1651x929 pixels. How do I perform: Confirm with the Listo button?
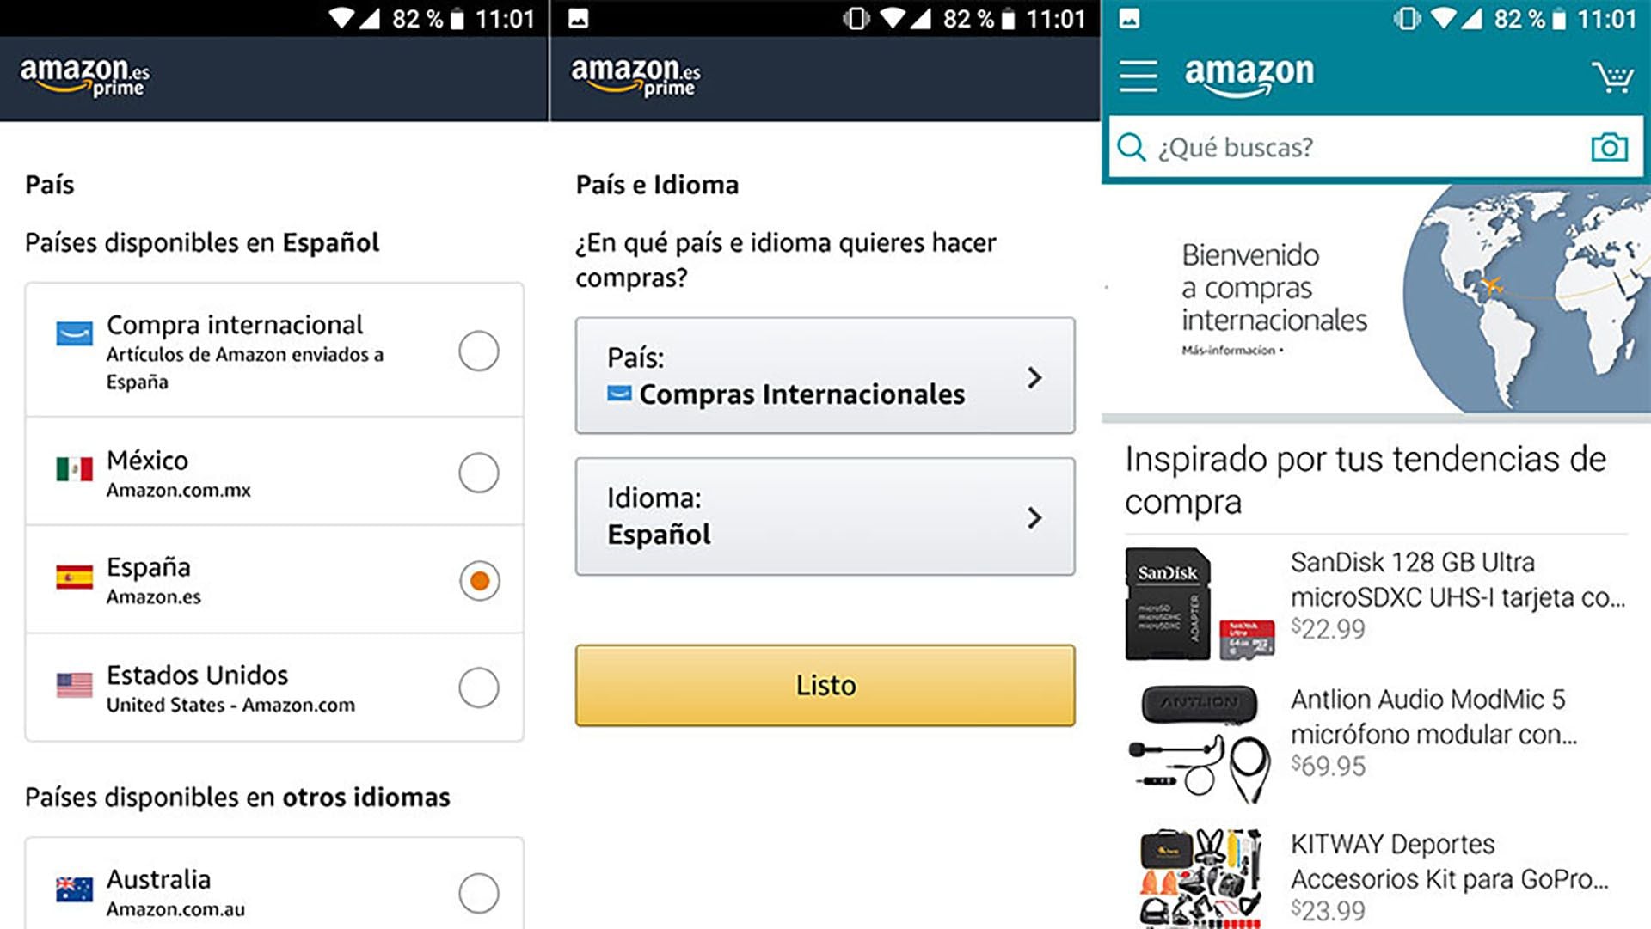[x=825, y=685]
